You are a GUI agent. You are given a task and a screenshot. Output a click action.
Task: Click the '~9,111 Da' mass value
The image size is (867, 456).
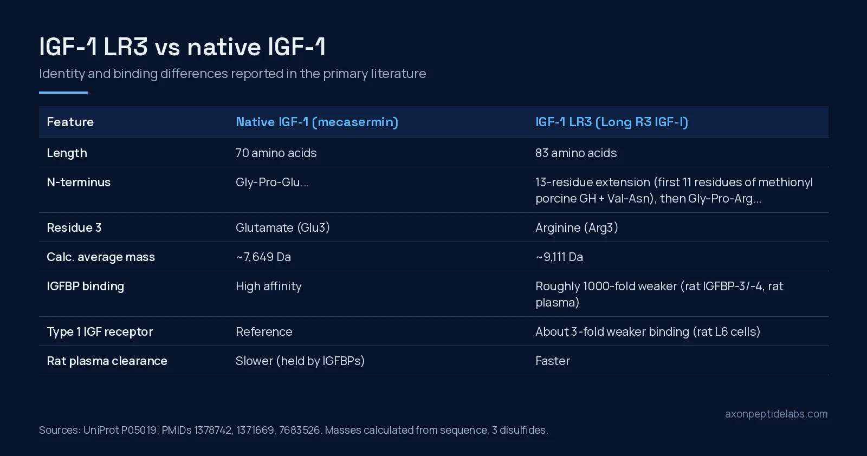559,257
